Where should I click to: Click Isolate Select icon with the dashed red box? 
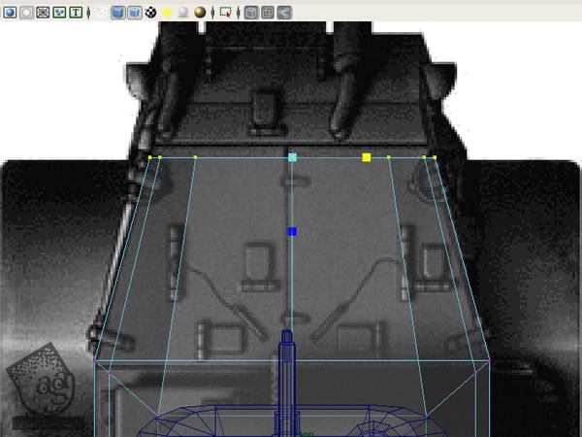tap(225, 12)
